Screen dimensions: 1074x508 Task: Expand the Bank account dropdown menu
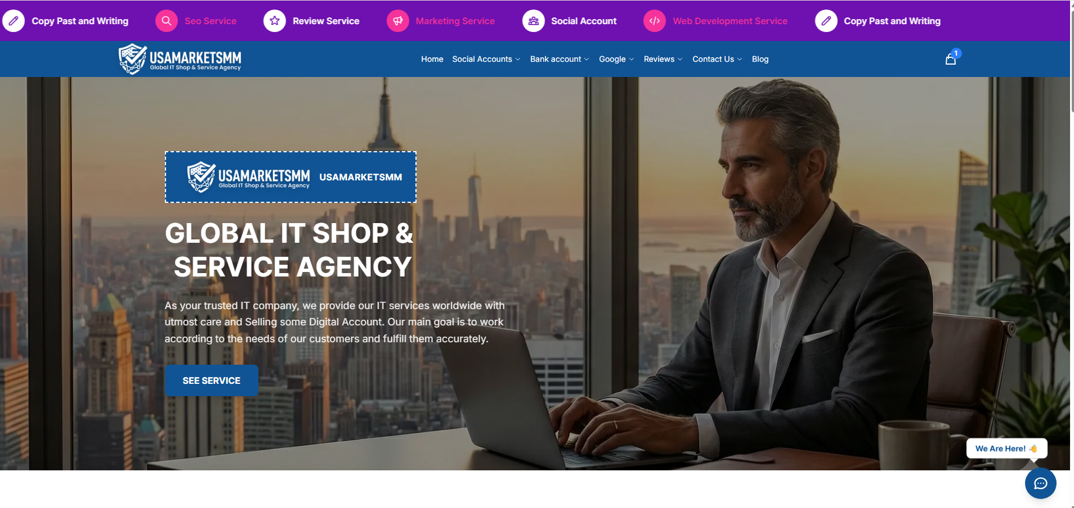click(x=560, y=59)
